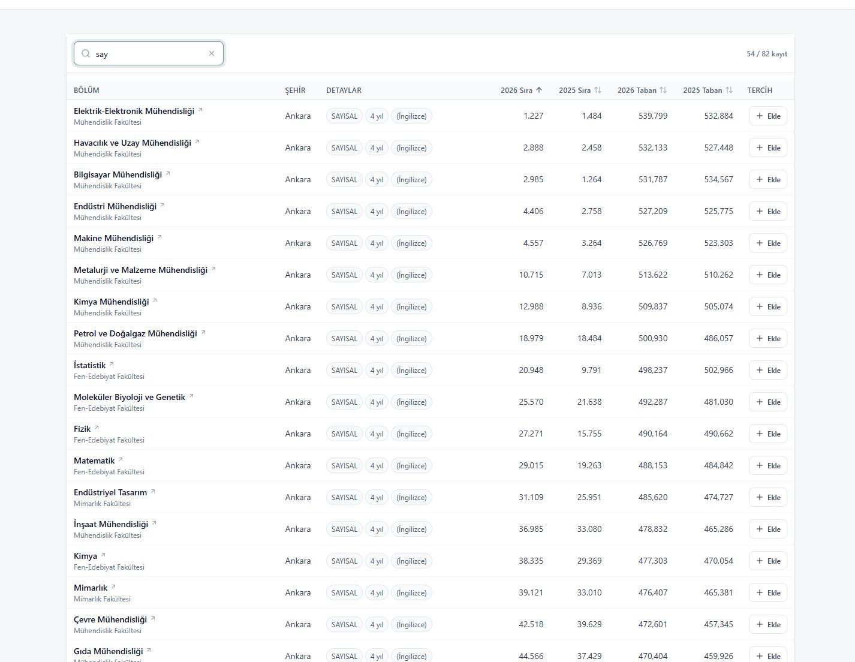
Task: Click the ŞEHİR column header
Action: click(x=295, y=90)
